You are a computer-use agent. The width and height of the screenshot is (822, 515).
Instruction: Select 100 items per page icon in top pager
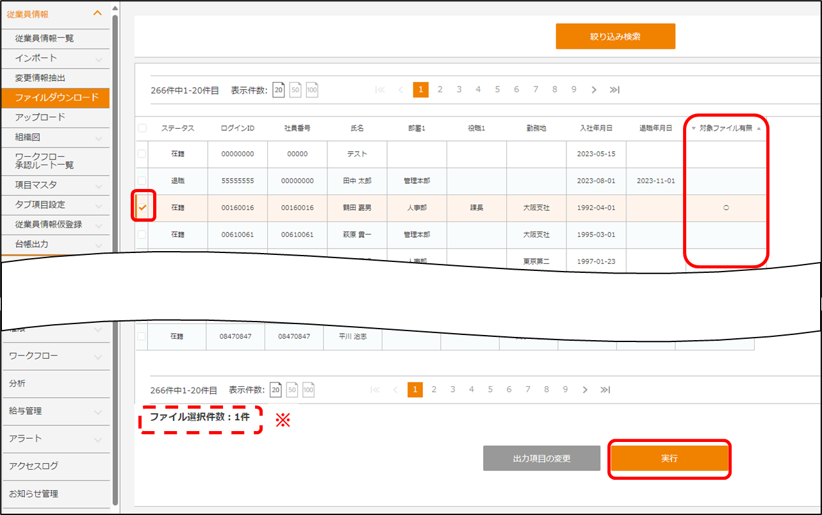tap(312, 90)
